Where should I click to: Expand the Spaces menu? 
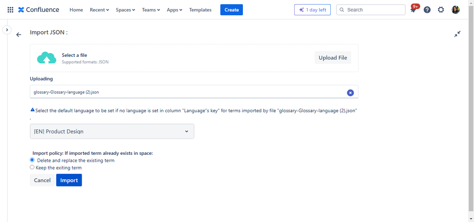pos(125,9)
